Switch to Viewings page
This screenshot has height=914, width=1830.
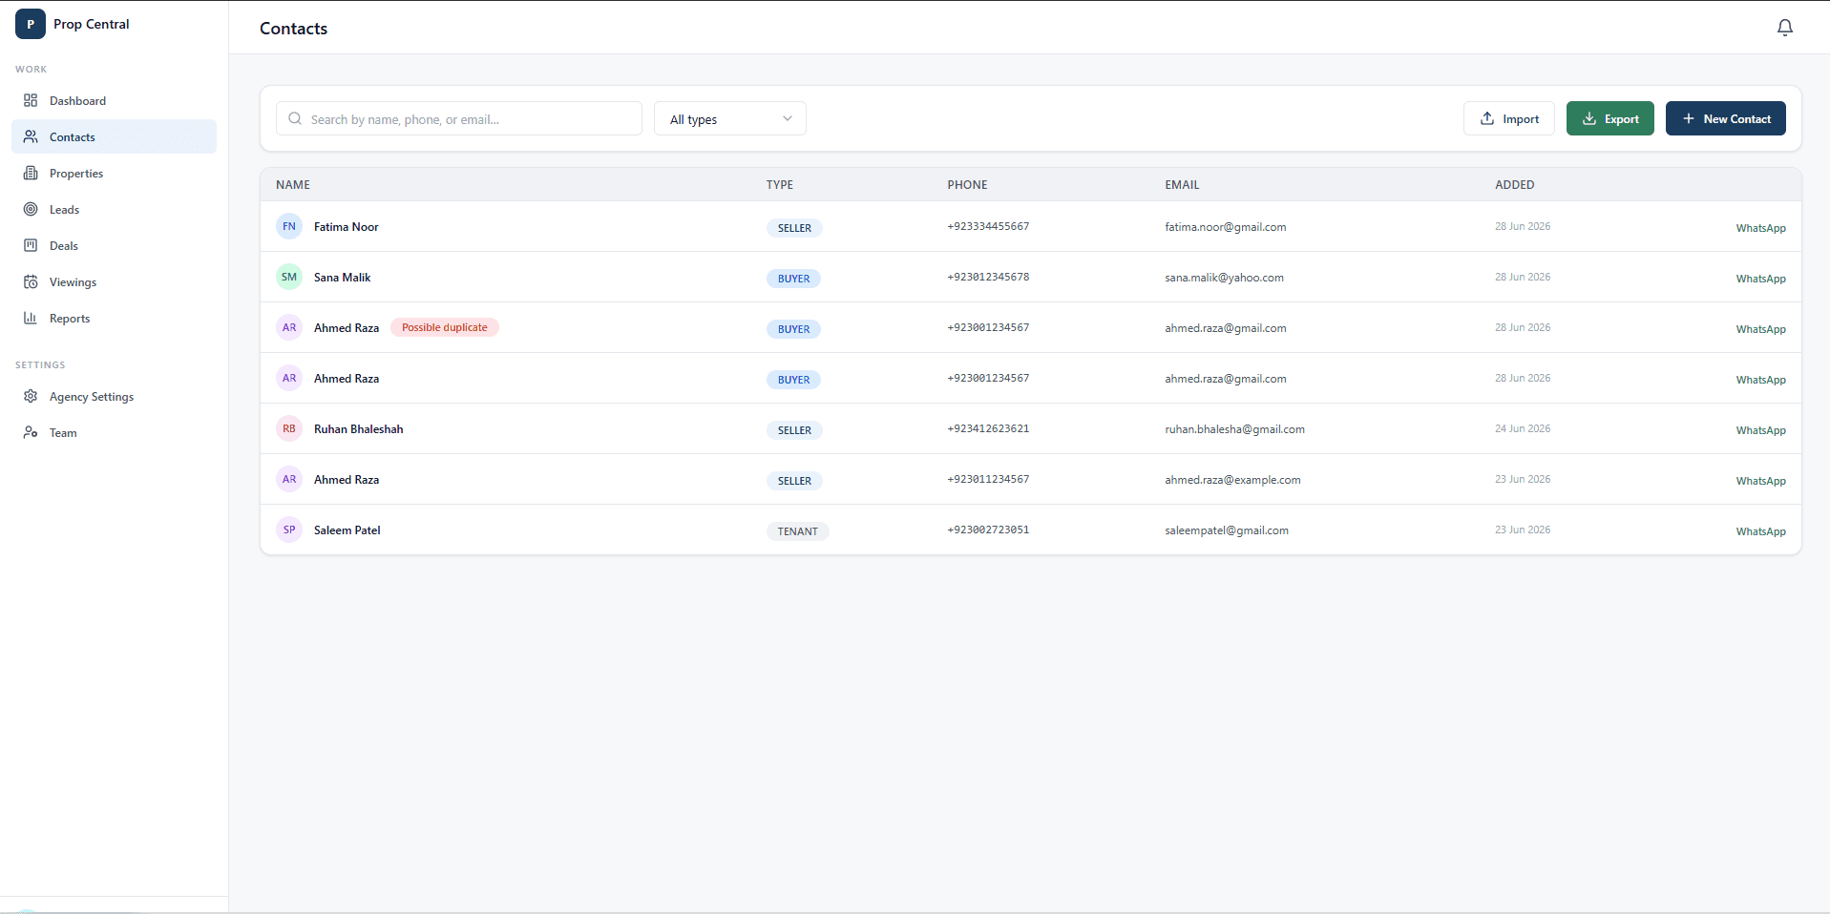[114, 281]
